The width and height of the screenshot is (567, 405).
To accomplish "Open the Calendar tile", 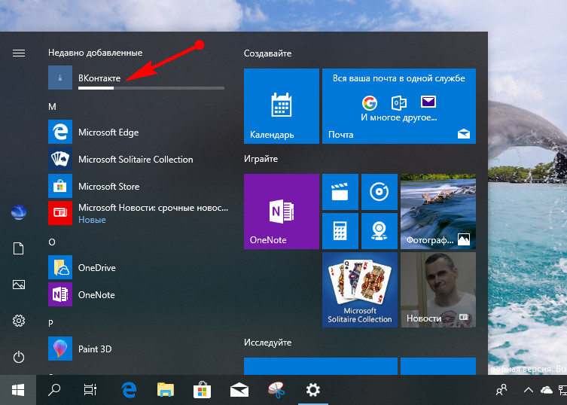I will (x=281, y=105).
